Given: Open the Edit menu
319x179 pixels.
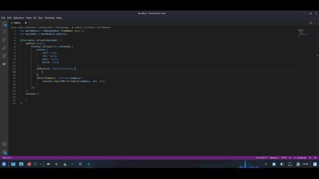Looking at the screenshot, I should (9, 18).
